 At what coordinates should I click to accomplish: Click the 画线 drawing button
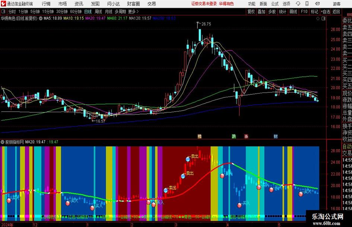pos(293,12)
